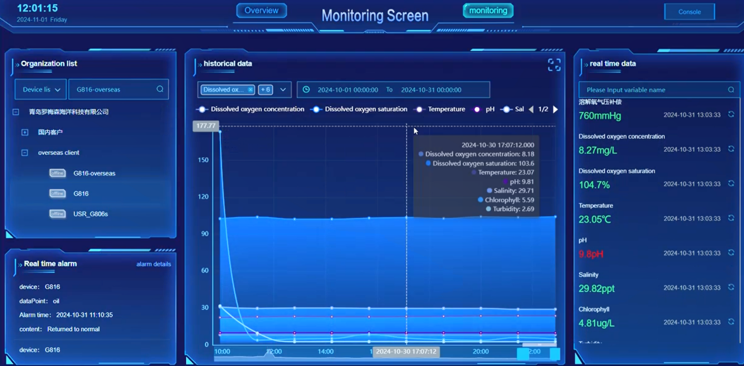
Task: Hide the pH series in legend
Action: pyautogui.click(x=484, y=109)
